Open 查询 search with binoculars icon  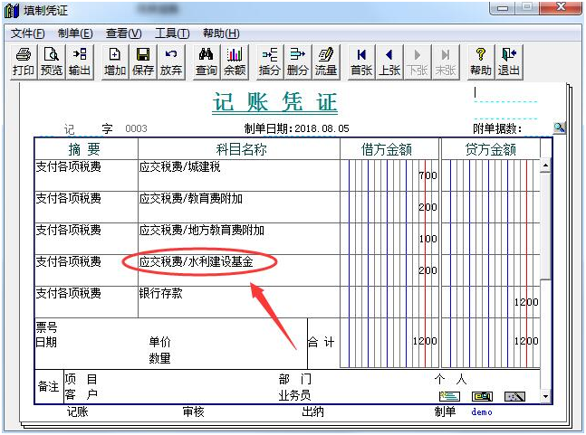coord(207,61)
